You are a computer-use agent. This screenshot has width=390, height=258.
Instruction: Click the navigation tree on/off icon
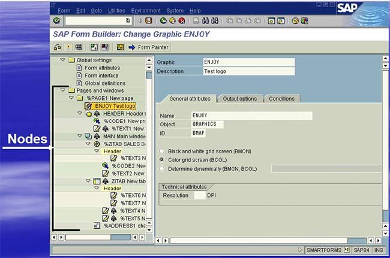click(94, 47)
